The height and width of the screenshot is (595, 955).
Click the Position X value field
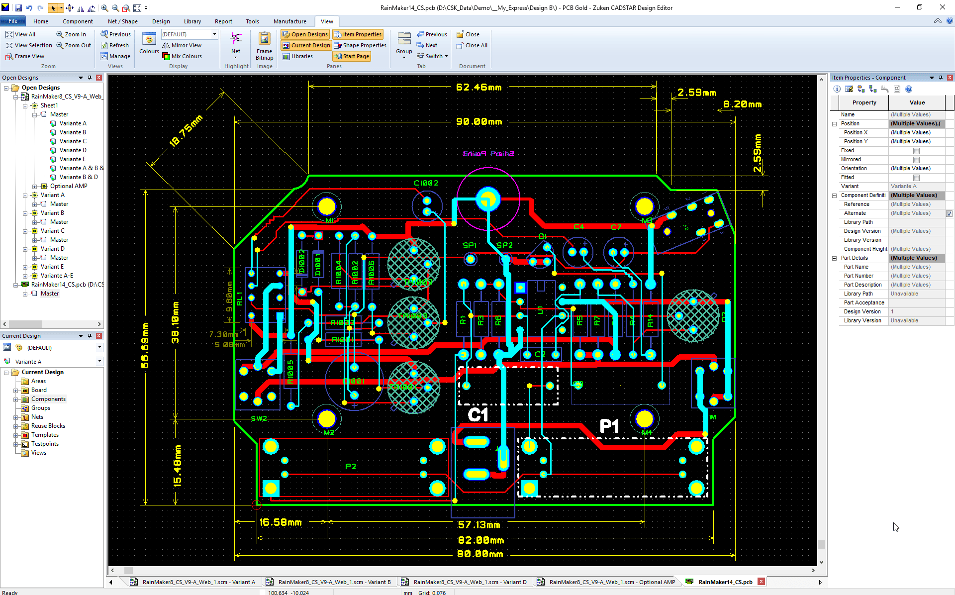(x=917, y=133)
